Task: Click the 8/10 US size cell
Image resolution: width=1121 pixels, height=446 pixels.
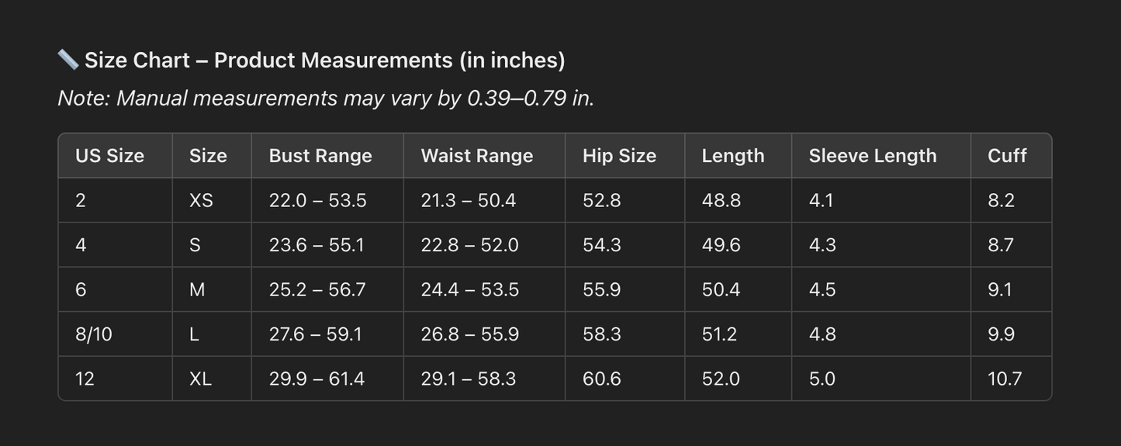Action: [116, 334]
